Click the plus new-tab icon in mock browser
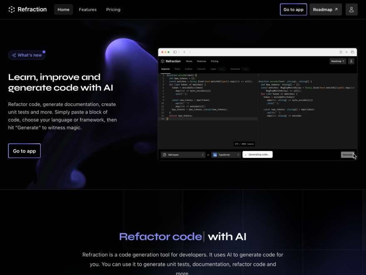This screenshot has height=275, width=366. tap(346, 52)
